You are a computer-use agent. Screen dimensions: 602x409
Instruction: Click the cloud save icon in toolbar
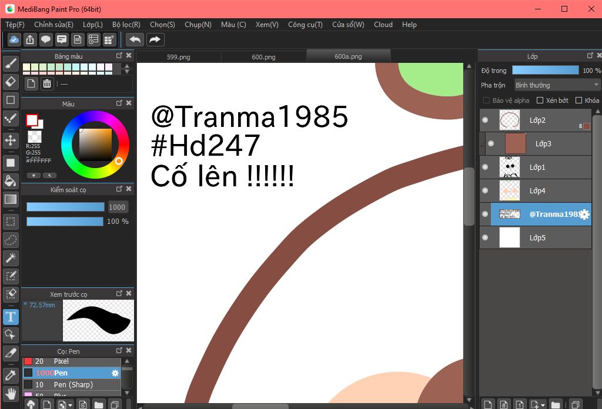click(x=14, y=39)
